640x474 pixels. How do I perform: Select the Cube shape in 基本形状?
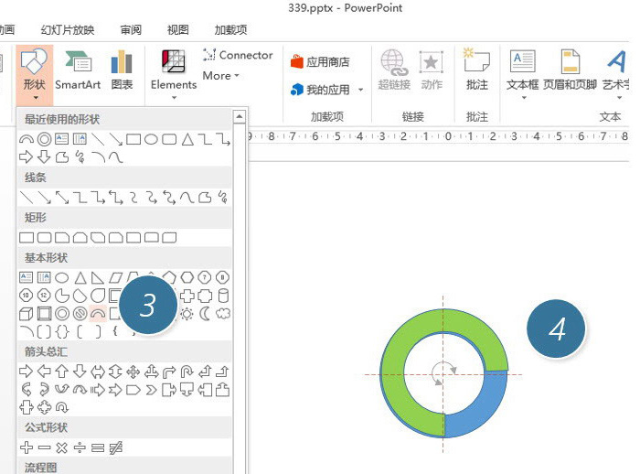point(27,314)
